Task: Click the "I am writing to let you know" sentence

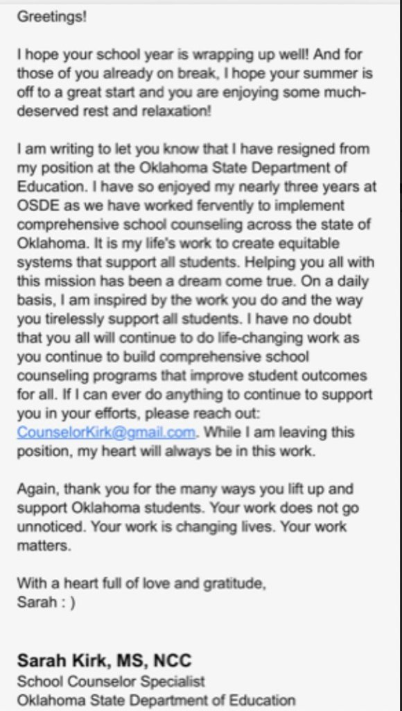Action: tap(193, 149)
